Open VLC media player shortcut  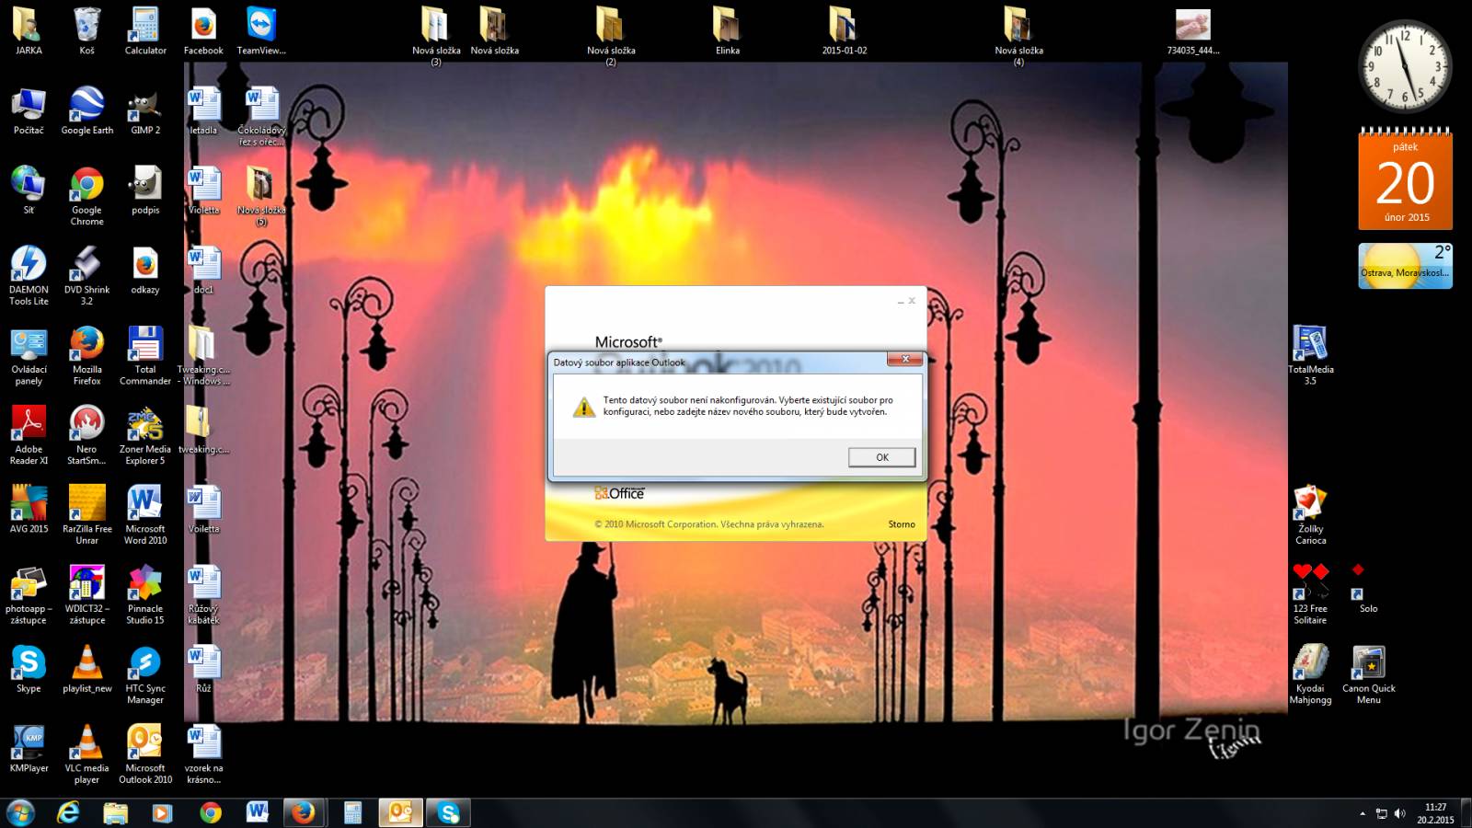click(86, 753)
